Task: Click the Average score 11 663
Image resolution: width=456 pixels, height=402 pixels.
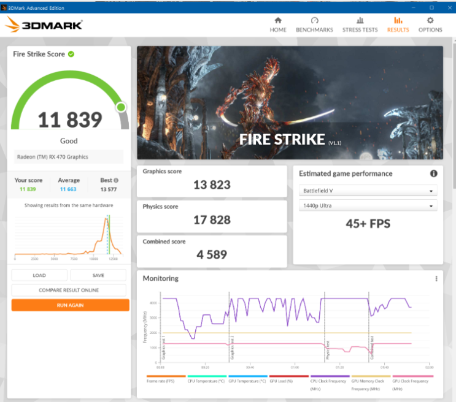Action: pyautogui.click(x=68, y=189)
